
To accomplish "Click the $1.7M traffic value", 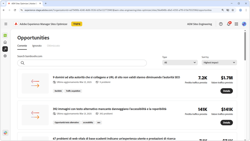I will [x=227, y=78].
